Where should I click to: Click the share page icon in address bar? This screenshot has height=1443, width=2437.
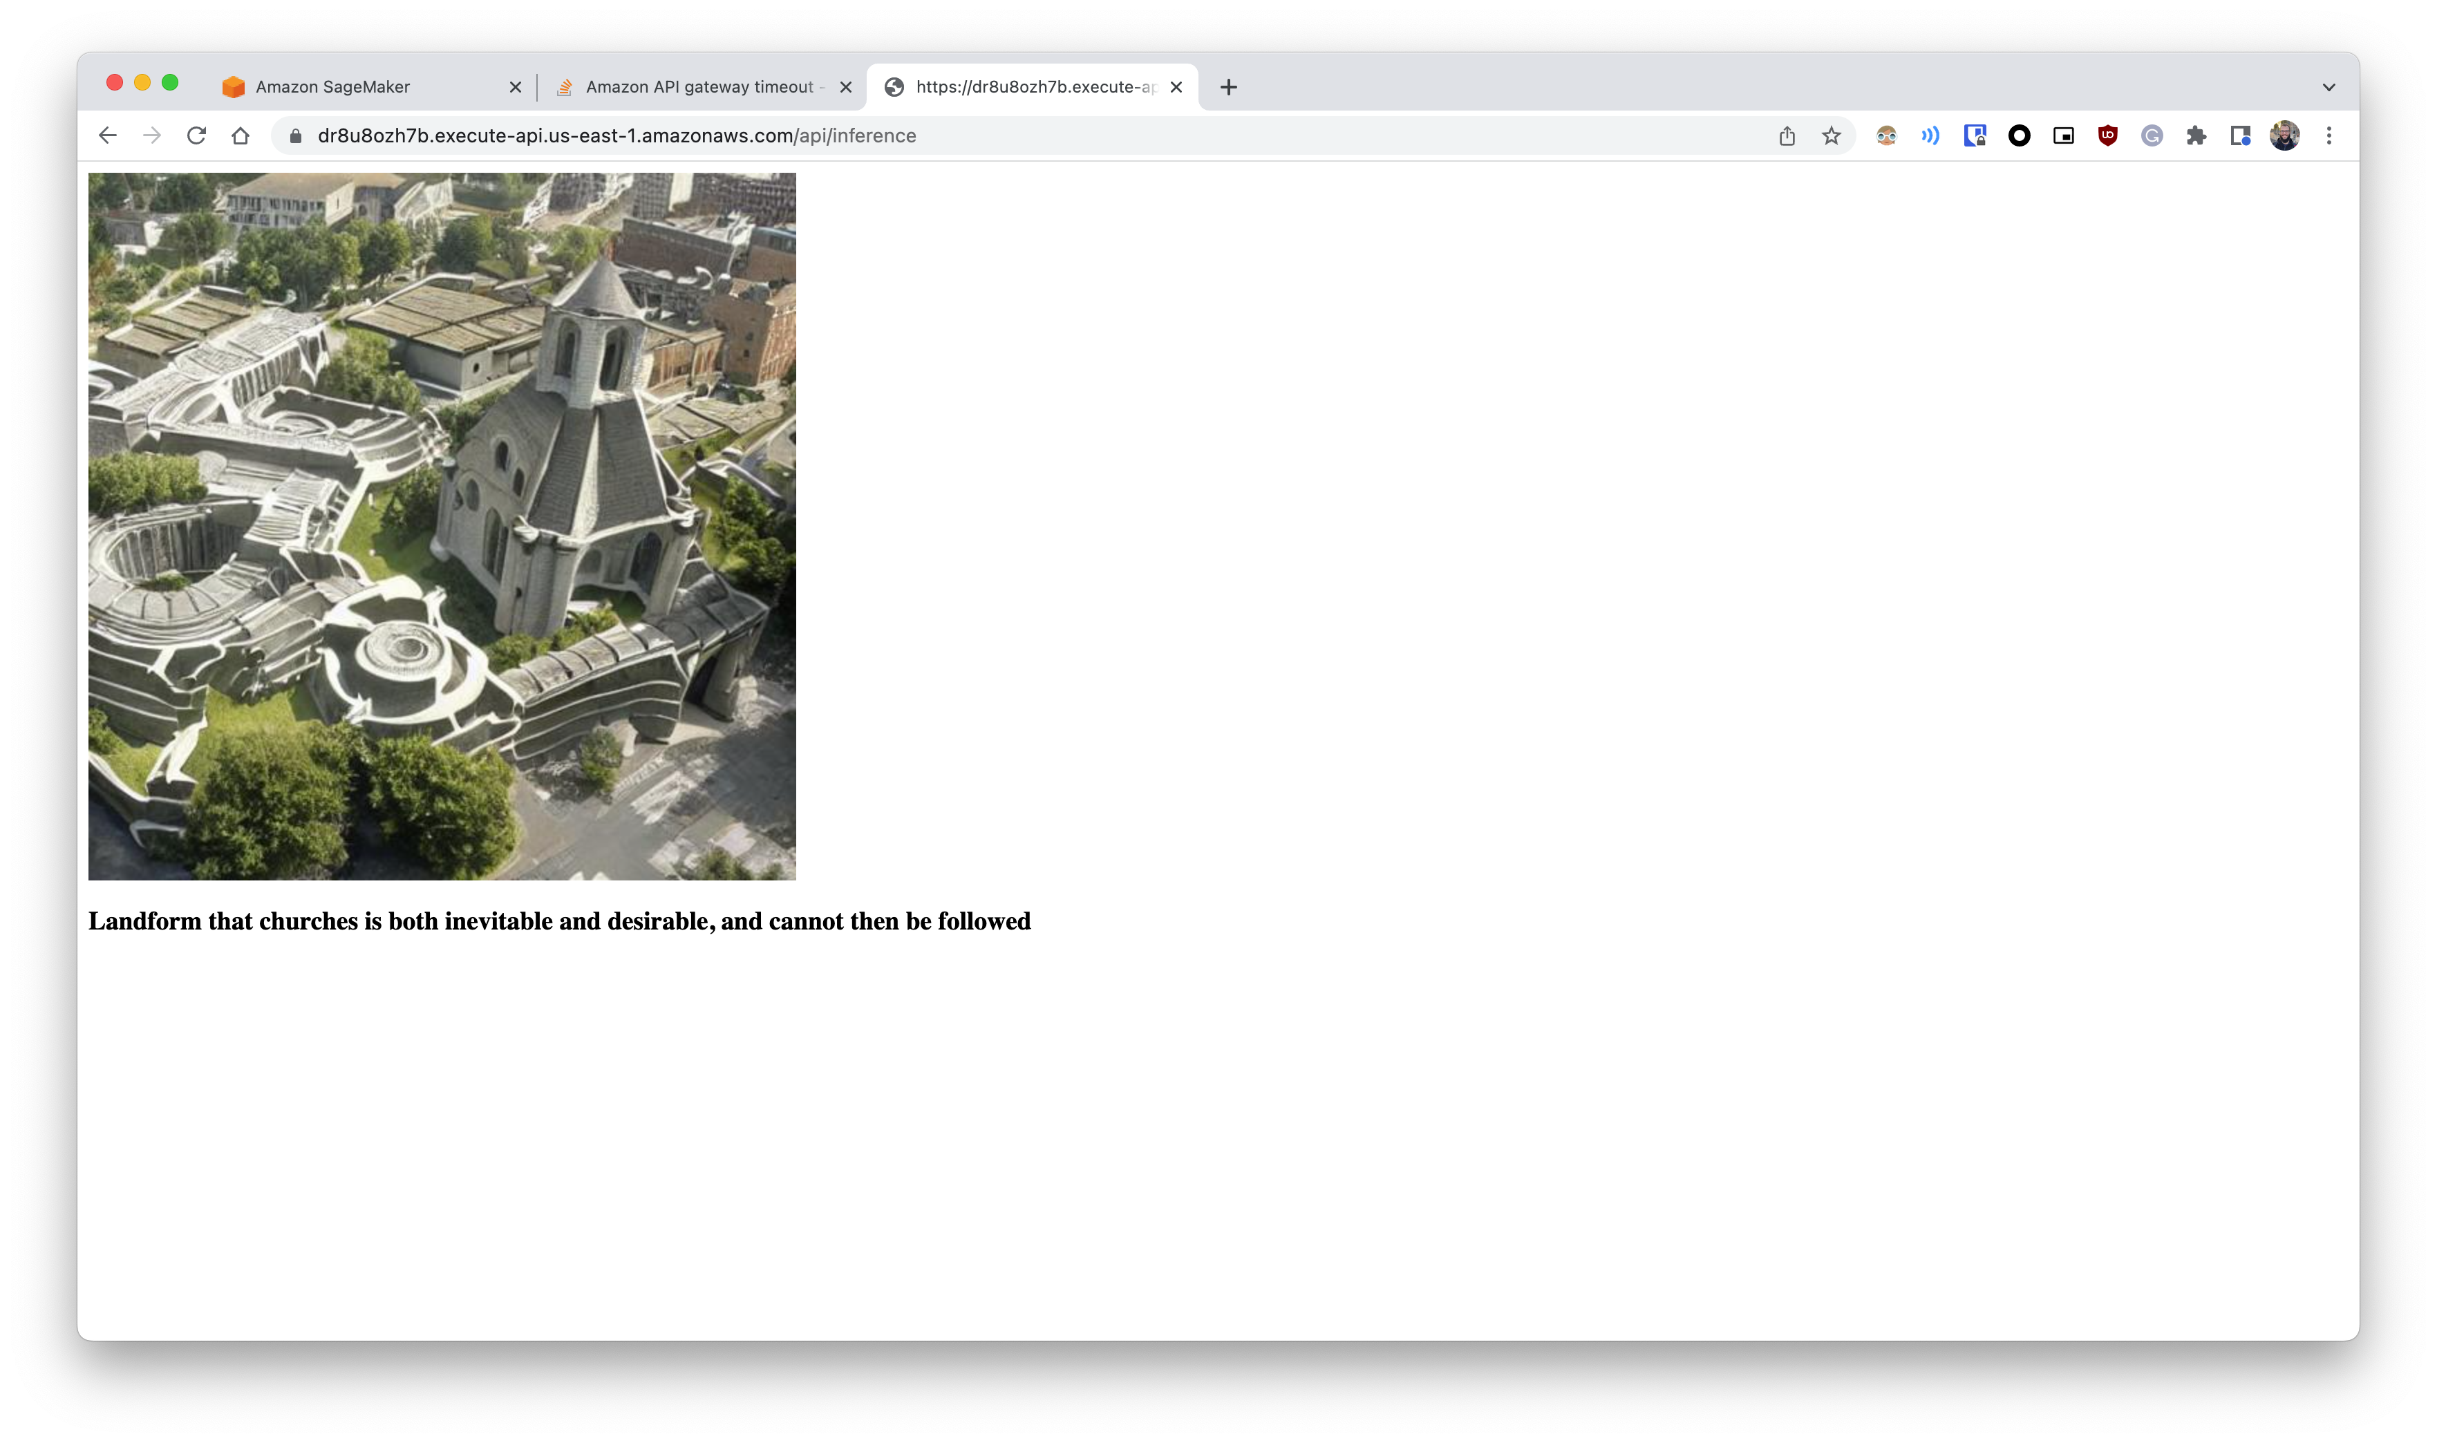click(x=1787, y=136)
